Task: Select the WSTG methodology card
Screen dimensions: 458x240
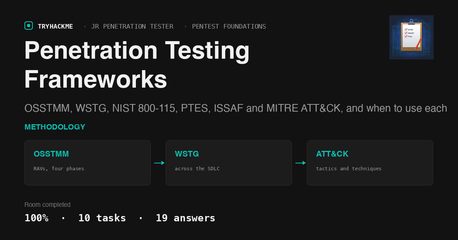Action: pos(229,163)
